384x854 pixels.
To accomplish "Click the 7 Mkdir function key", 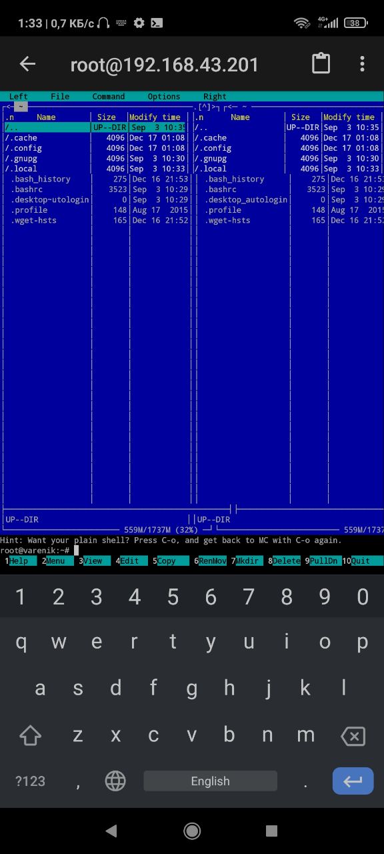I will pos(248,561).
